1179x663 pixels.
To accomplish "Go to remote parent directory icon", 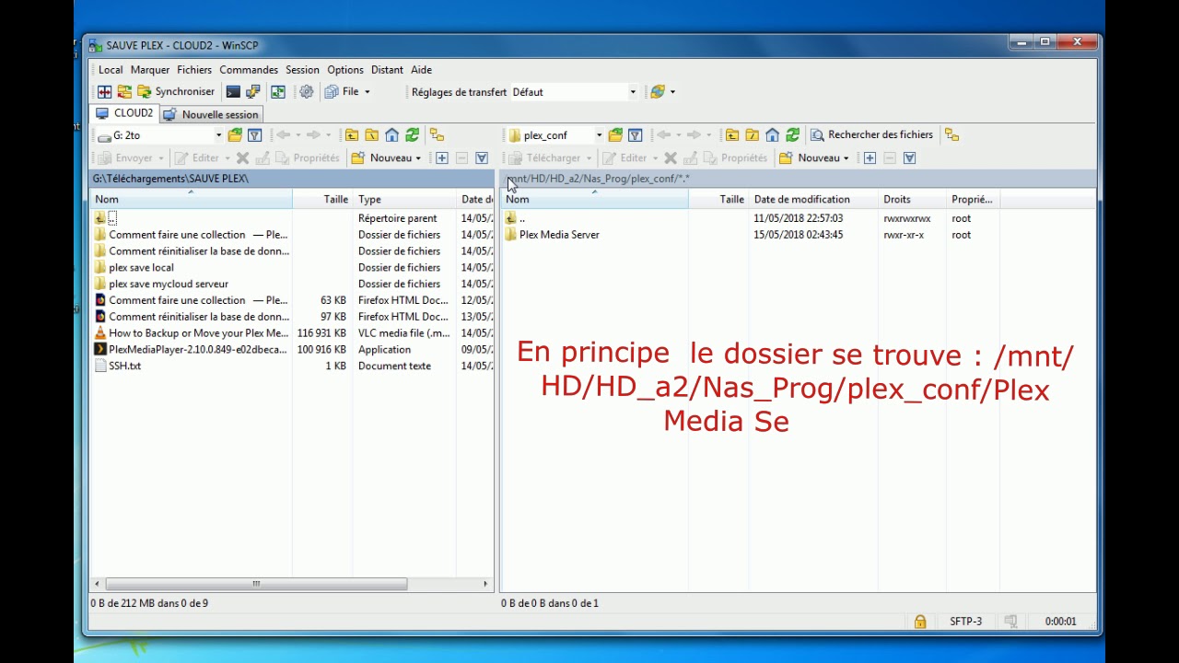I will point(732,135).
